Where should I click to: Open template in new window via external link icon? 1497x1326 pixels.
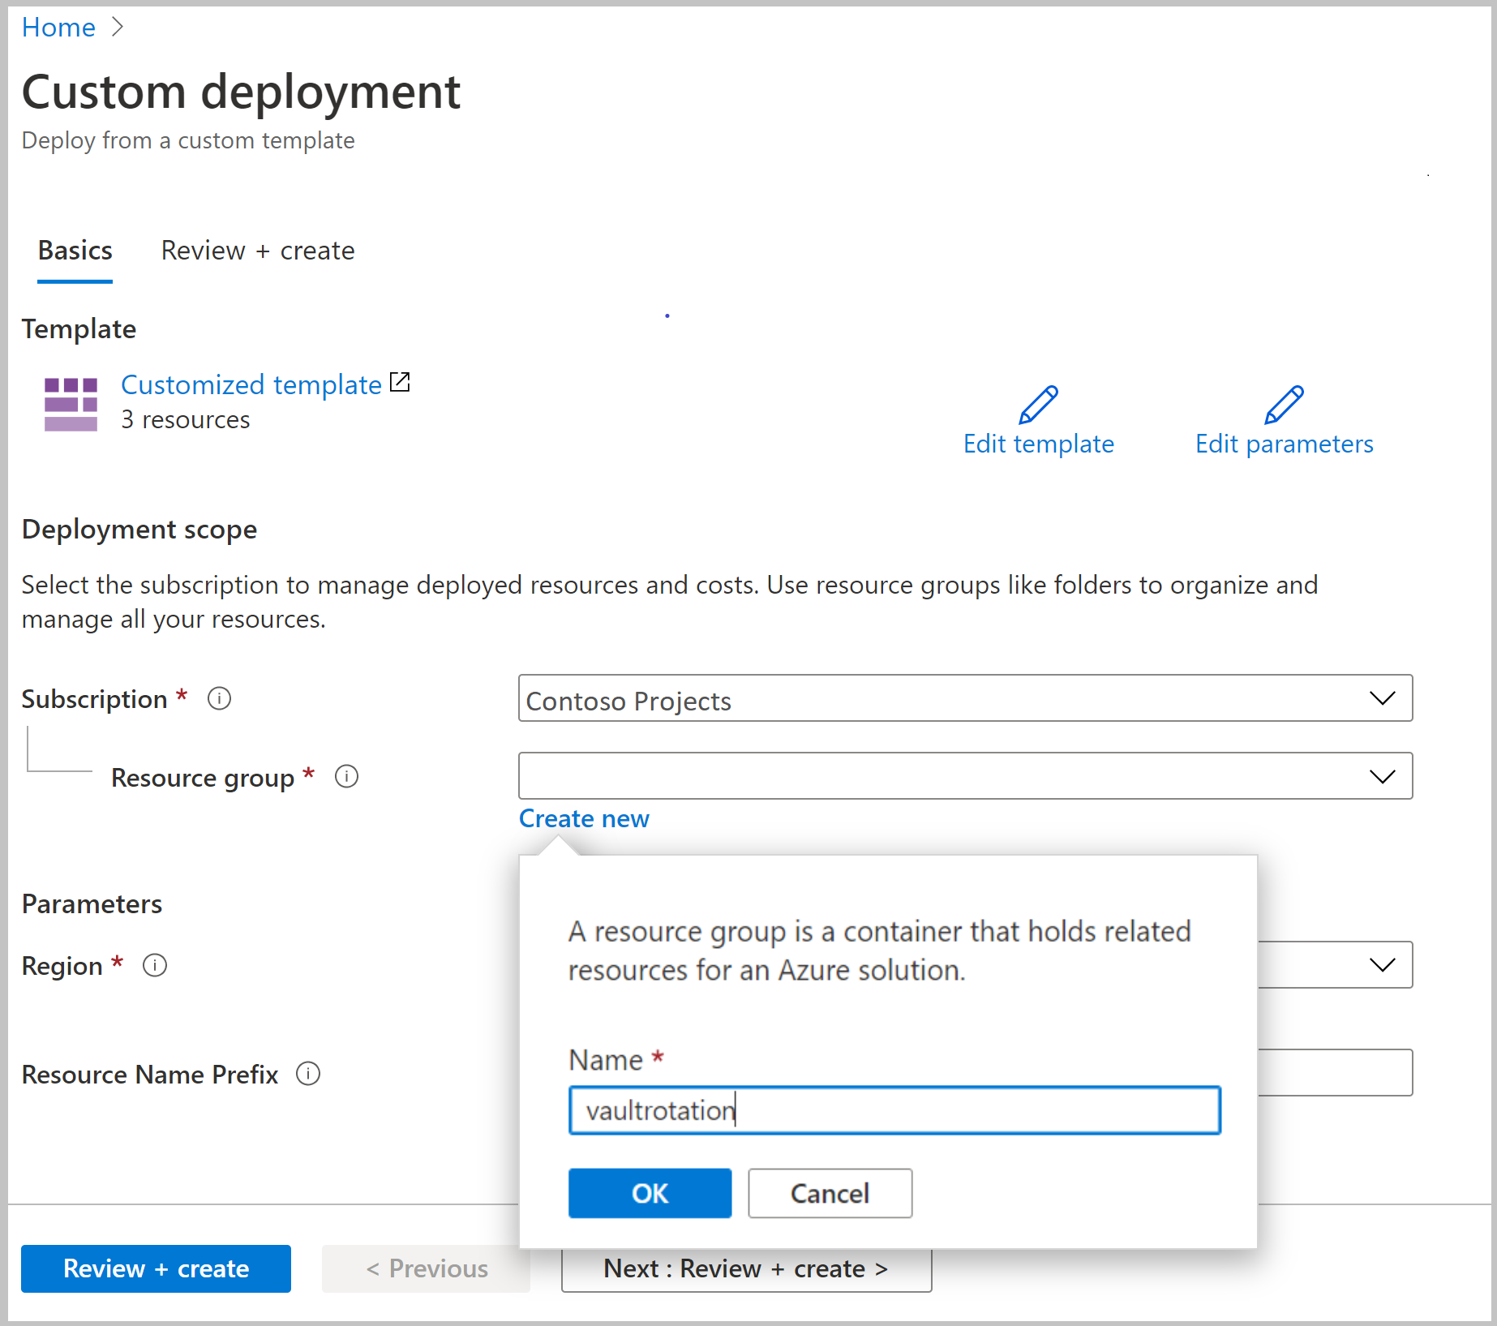pyautogui.click(x=399, y=382)
